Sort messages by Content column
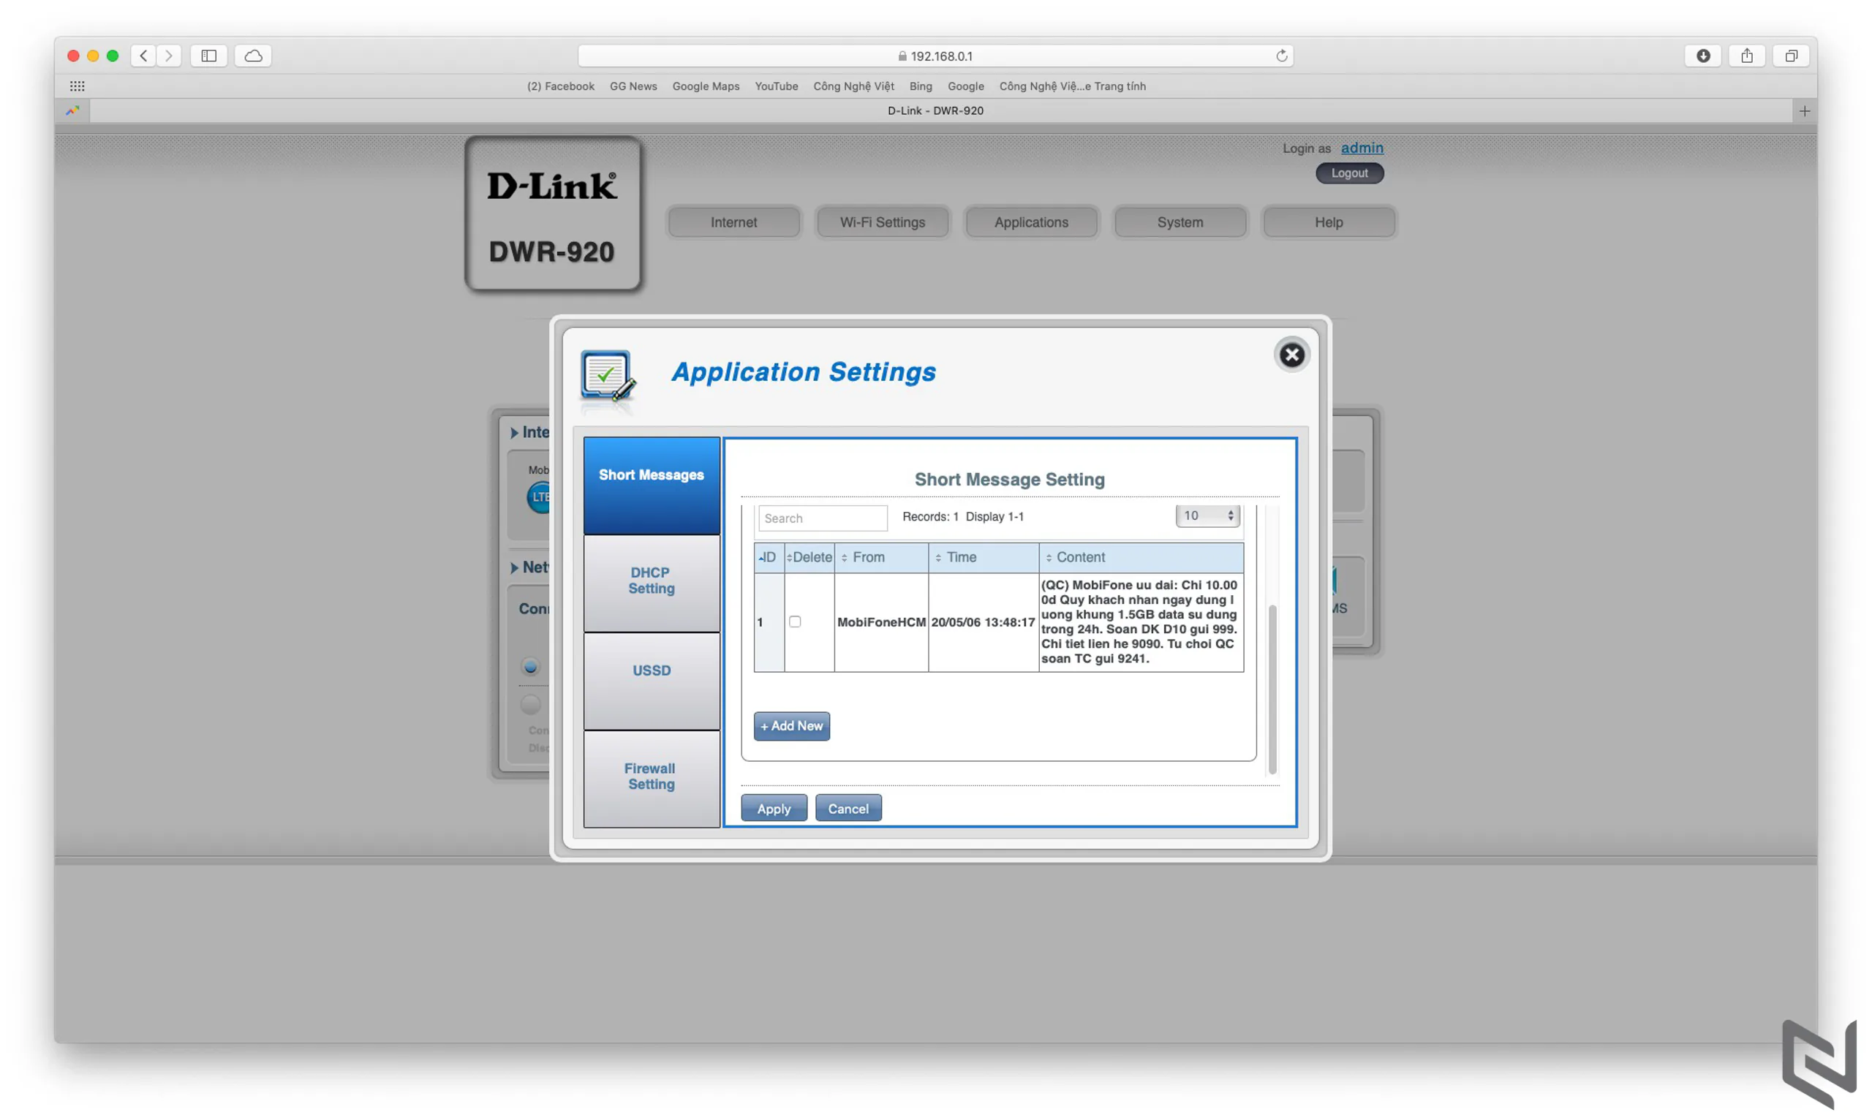Viewport: 1872px width, 1115px height. [x=1141, y=556]
